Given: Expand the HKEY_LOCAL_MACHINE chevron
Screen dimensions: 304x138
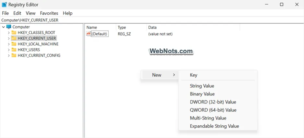Looking at the screenshot, I should [x=9, y=44].
